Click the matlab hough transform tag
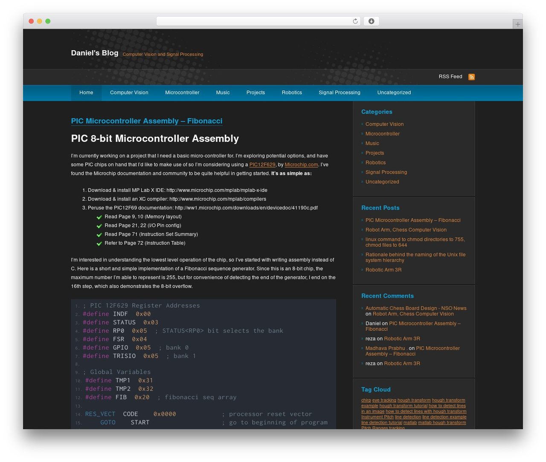Screen dimensions: 546x462 point(442,422)
